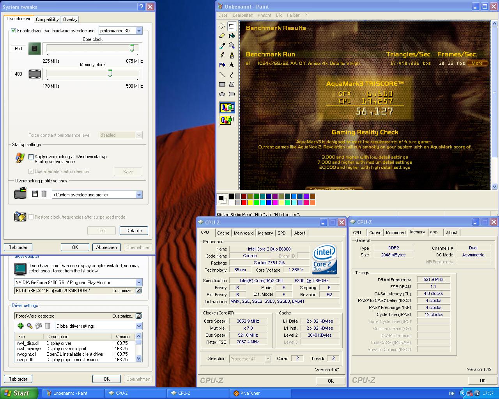
Task: Click the magnifier icon in Driver settings
Action: pyautogui.click(x=30, y=326)
